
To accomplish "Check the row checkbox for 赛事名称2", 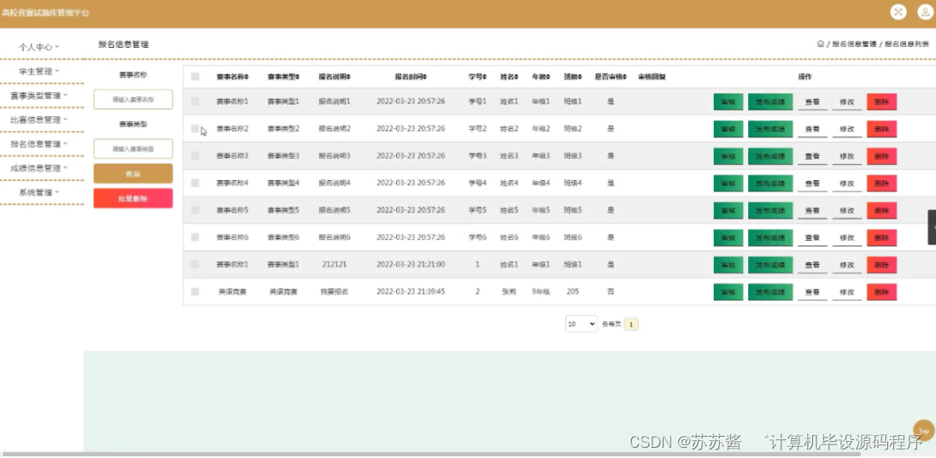I will (196, 128).
